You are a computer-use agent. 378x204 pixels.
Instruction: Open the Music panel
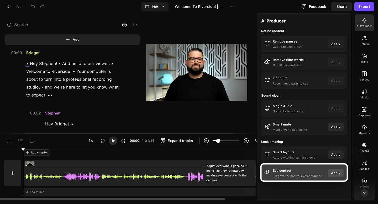click(364, 94)
